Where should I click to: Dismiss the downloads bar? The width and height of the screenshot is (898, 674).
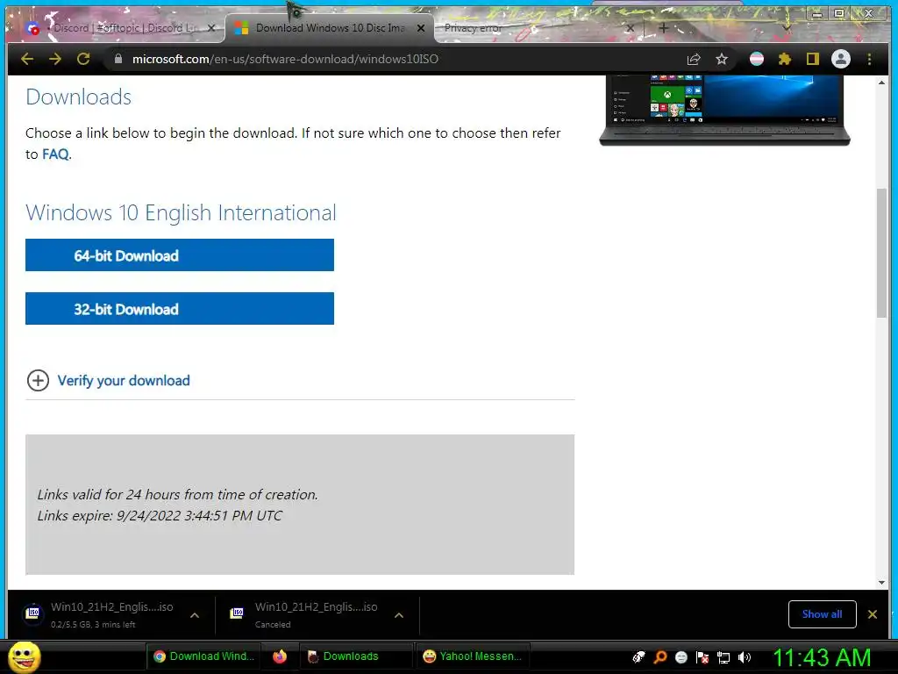pyautogui.click(x=873, y=614)
